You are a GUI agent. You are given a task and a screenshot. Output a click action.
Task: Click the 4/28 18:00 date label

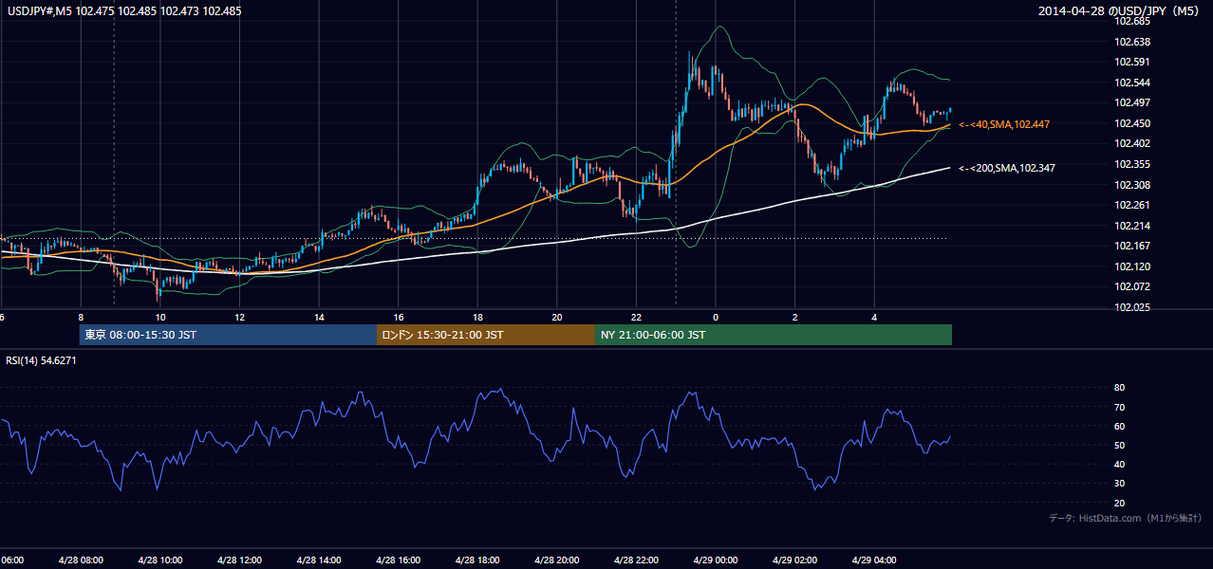476,560
